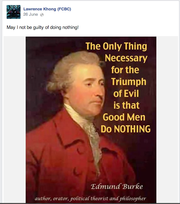Click 'Do NOTHING' text in the image
This screenshot has width=180, height=204.
pyautogui.click(x=125, y=129)
